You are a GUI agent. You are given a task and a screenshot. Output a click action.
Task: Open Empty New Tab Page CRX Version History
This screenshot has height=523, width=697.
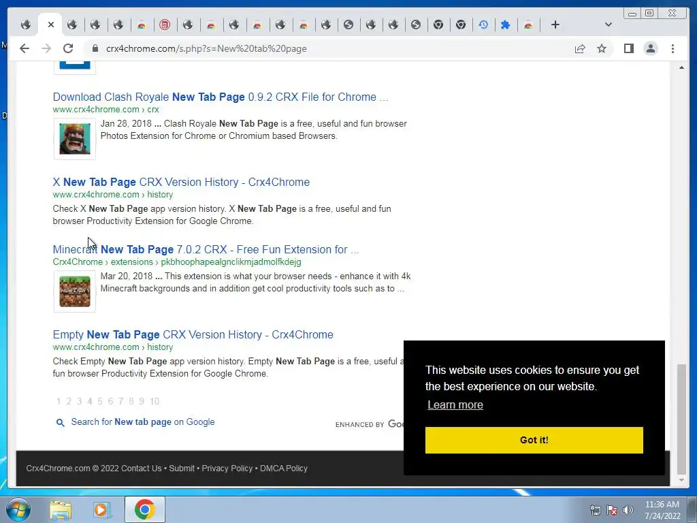click(193, 334)
